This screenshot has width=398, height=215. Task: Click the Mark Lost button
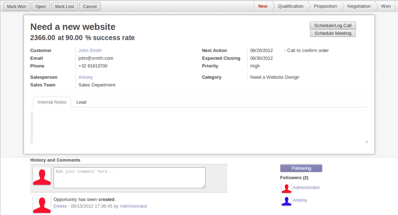click(65, 6)
